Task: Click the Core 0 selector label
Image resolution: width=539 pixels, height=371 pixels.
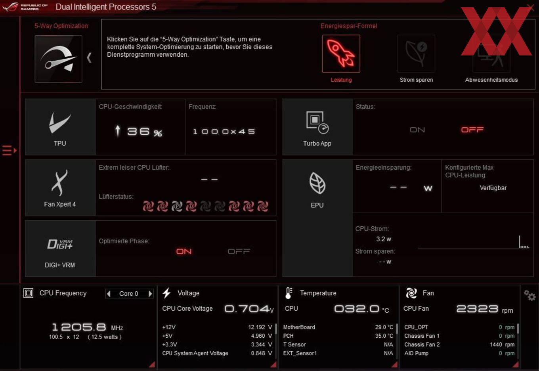Action: click(x=129, y=294)
